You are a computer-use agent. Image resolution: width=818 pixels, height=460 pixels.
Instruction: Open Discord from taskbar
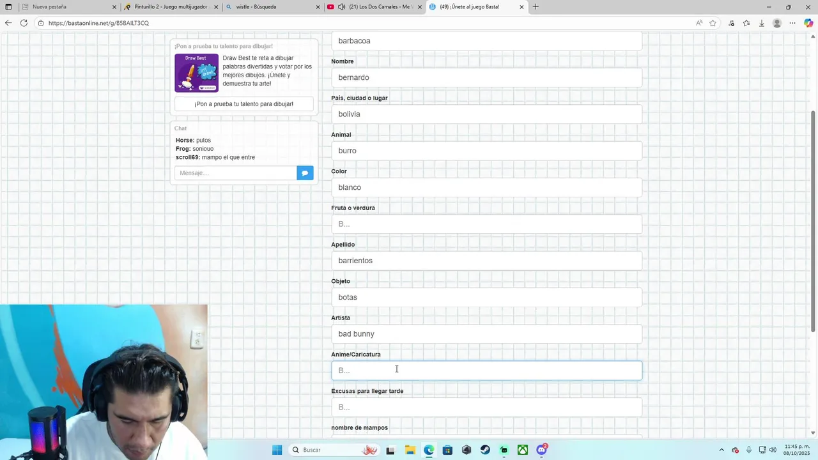(x=542, y=450)
